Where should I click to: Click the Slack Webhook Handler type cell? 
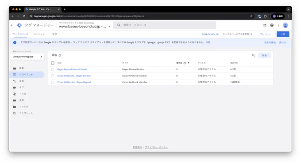[135, 76]
